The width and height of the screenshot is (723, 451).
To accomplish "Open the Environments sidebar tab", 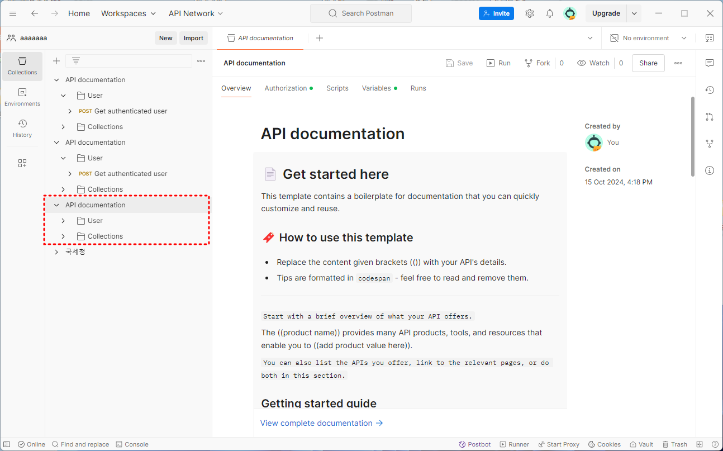I will coord(22,97).
